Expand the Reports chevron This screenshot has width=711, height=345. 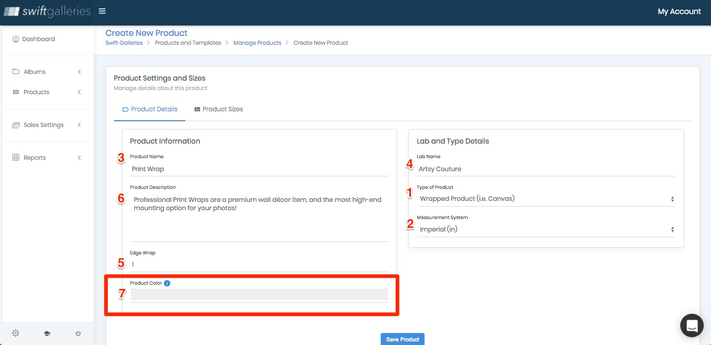pyautogui.click(x=79, y=158)
